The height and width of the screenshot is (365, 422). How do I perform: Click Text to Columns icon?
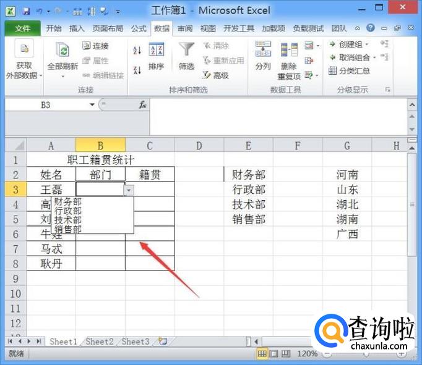pyautogui.click(x=263, y=49)
